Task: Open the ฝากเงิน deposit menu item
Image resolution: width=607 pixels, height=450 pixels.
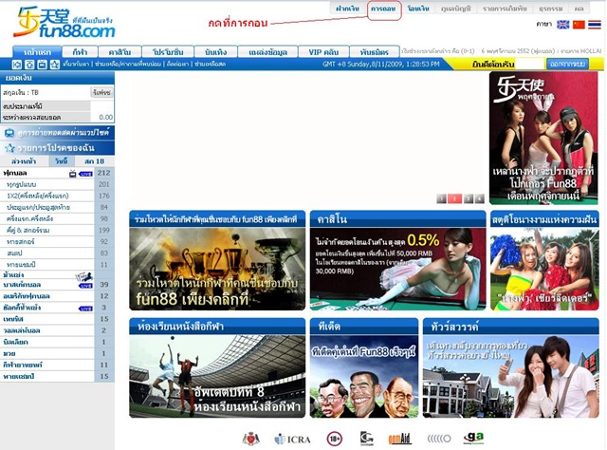Action: [348, 9]
